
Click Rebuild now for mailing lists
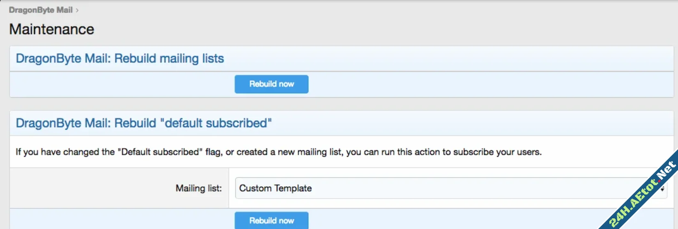click(271, 84)
